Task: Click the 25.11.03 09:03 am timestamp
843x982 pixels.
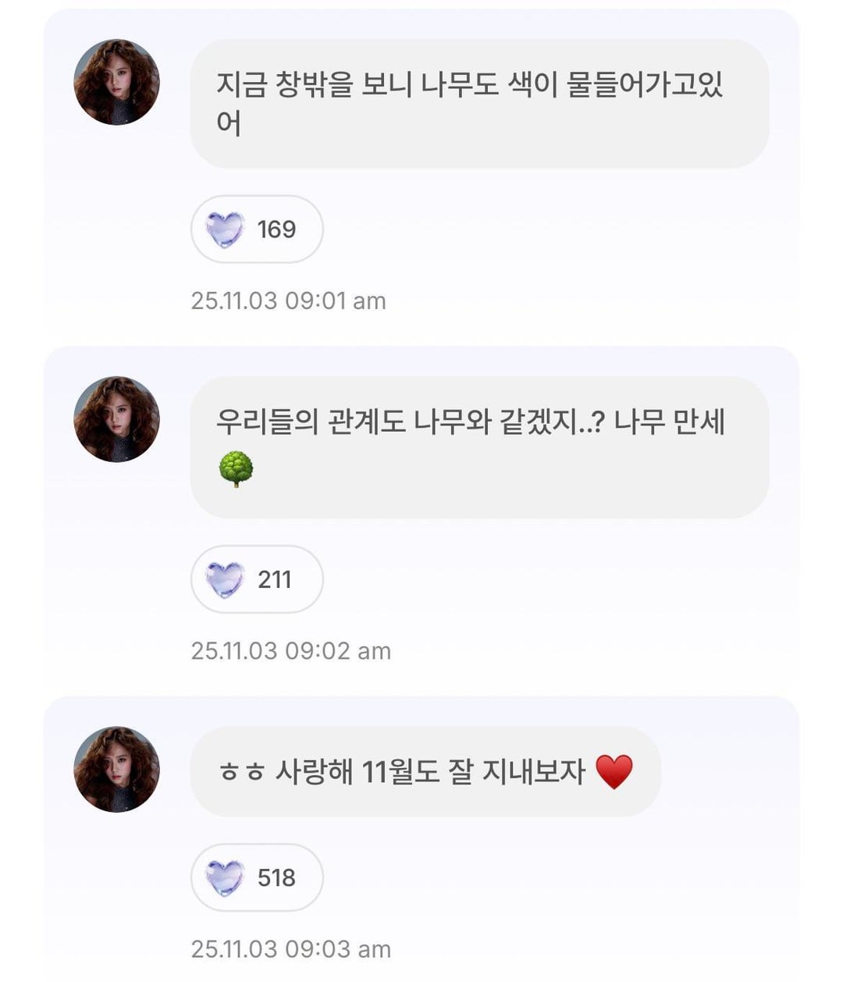Action: pyautogui.click(x=290, y=949)
